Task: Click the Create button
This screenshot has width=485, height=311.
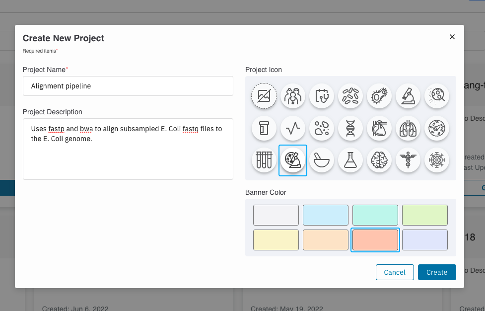Action: tap(437, 272)
